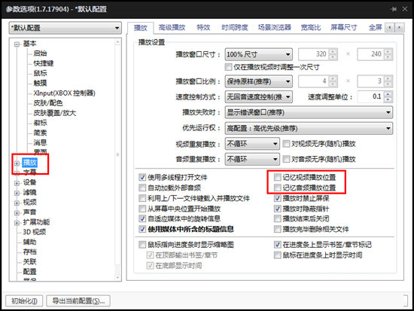This screenshot has width=414, height=311.
Task: Uncheck 播放时隐蔽指针
Action: click(277, 209)
